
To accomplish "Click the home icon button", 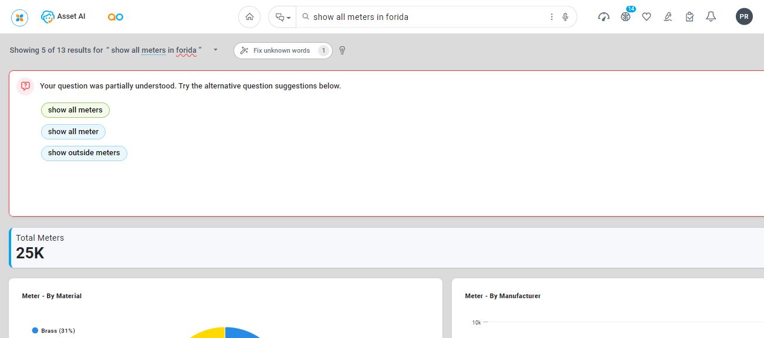I will click(249, 17).
